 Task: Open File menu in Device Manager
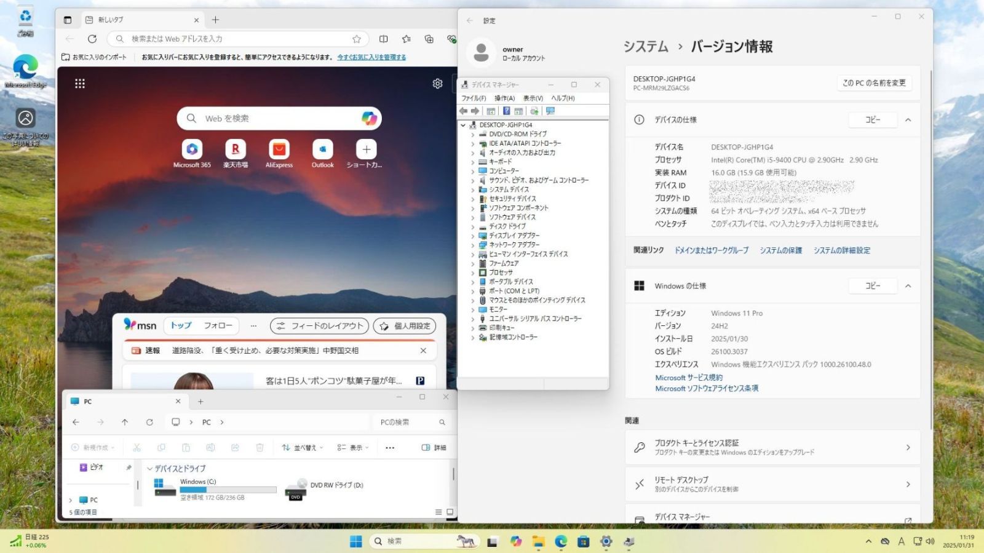[474, 98]
